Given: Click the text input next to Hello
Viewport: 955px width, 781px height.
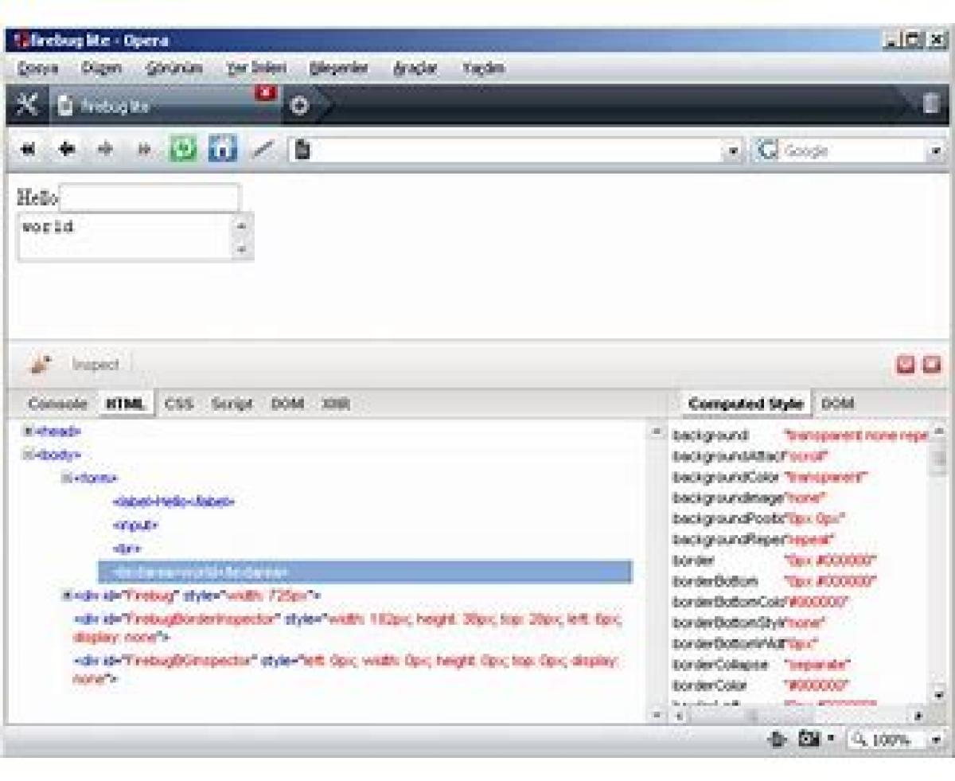Looking at the screenshot, I should click(x=150, y=197).
